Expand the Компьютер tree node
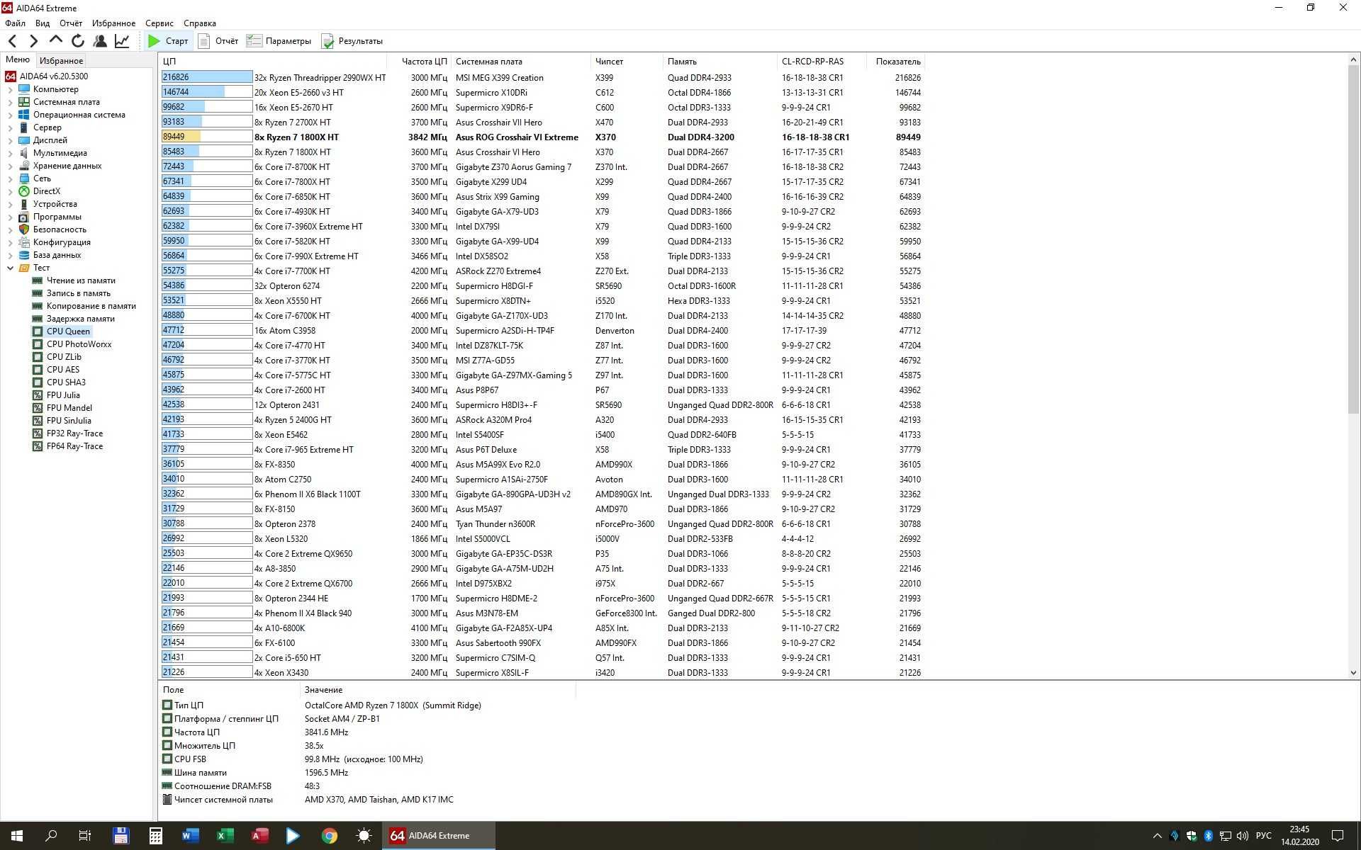Image resolution: width=1361 pixels, height=850 pixels. click(10, 90)
